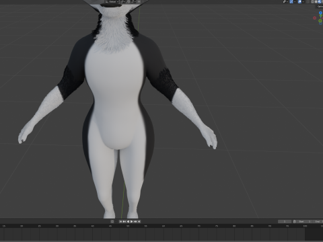Click frame 75 on timeline ruler
Screen dimensions: 323x242
(x=217, y=226)
